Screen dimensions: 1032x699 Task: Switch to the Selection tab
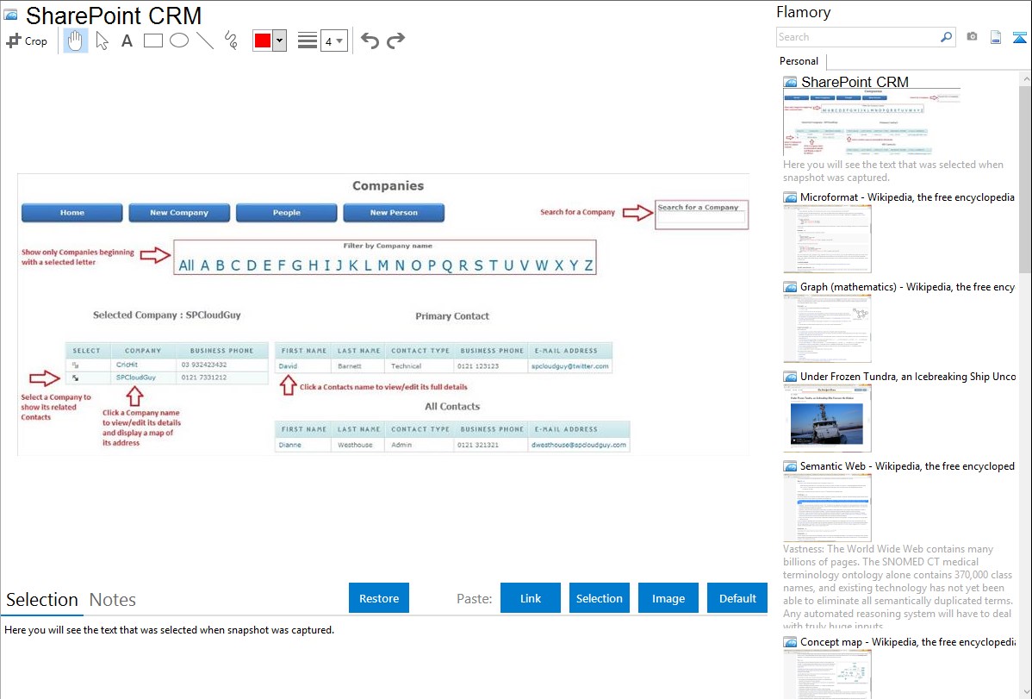tap(42, 600)
